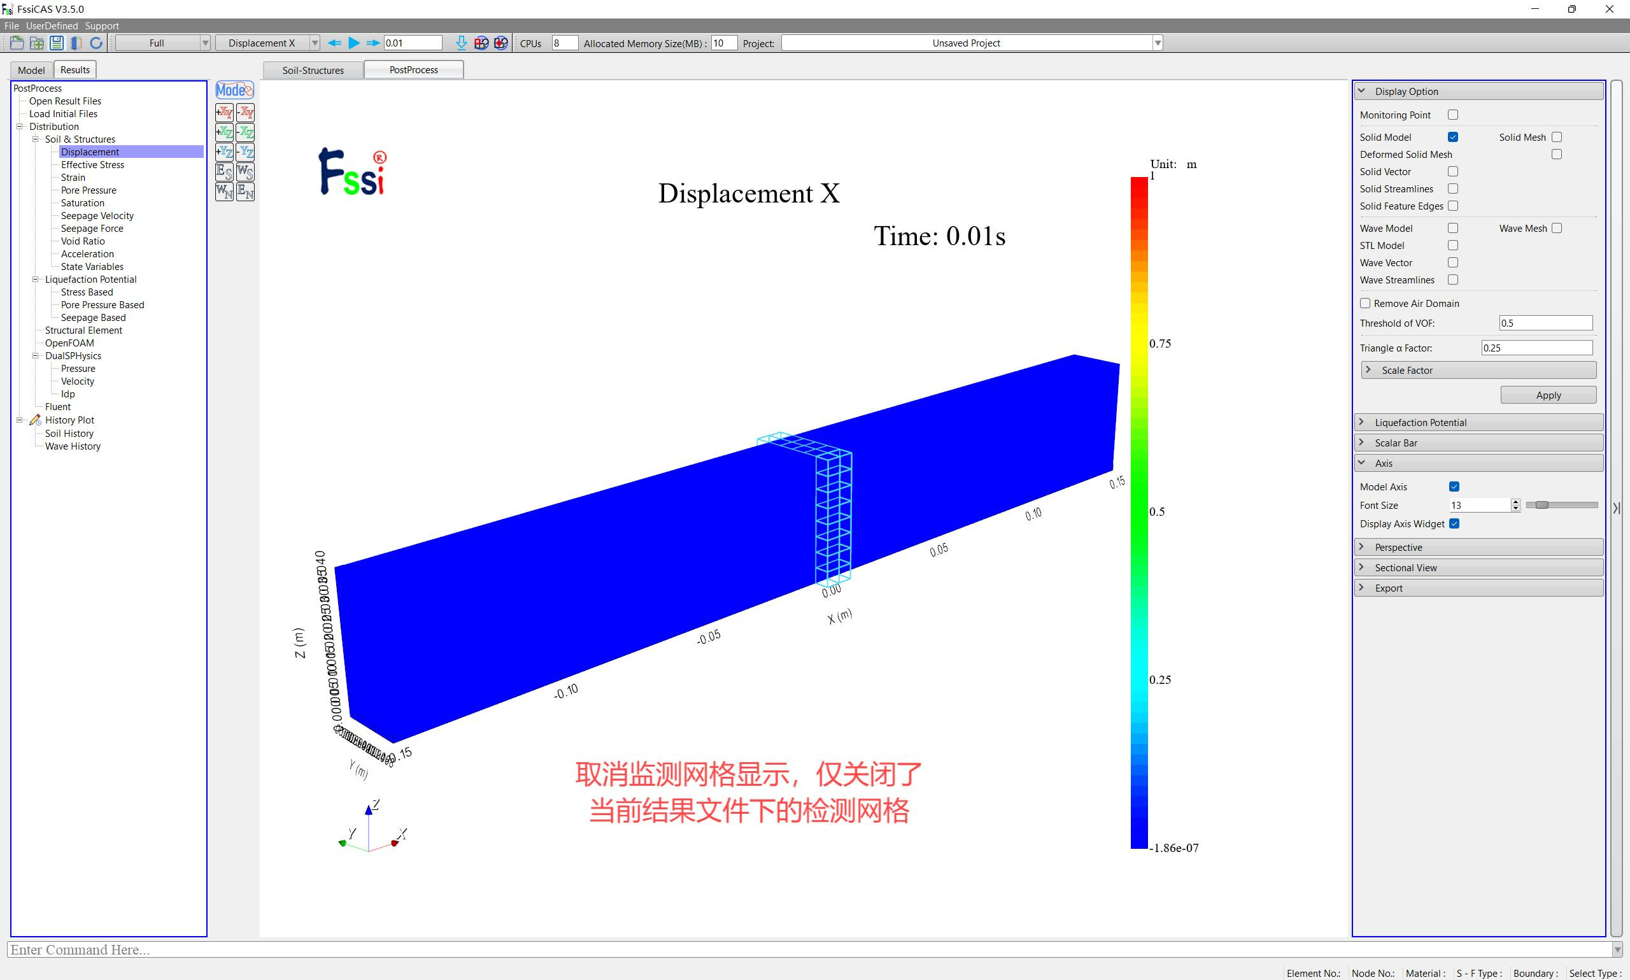Viewport: 1630px width, 980px height.
Task: Set view to -YZ plane
Action: [x=246, y=152]
